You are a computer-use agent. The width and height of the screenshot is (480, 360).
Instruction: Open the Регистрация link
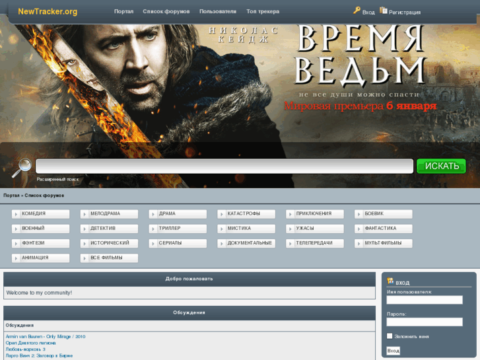coord(404,13)
